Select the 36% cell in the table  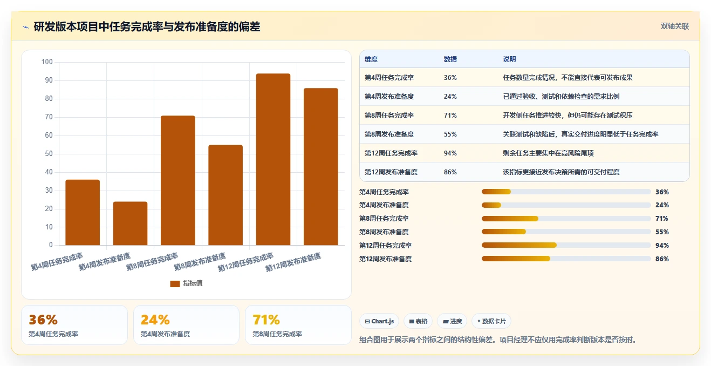(x=450, y=78)
